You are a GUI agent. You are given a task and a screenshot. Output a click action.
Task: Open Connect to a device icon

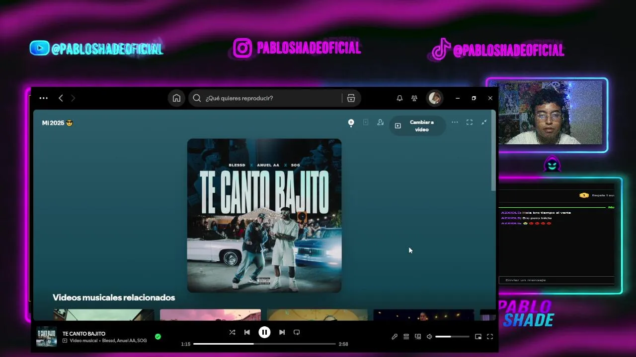click(x=418, y=337)
